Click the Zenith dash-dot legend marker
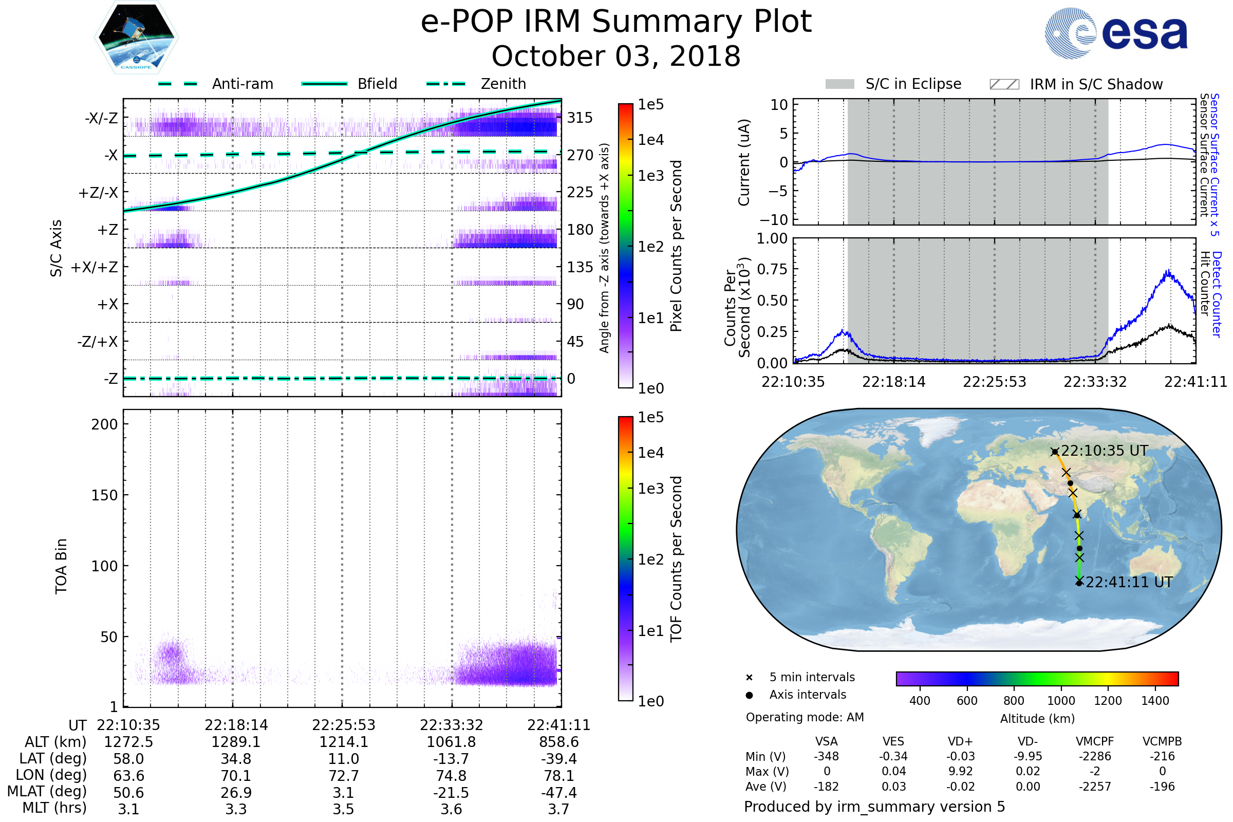Viewport: 1233px width, 822px height. (x=446, y=84)
